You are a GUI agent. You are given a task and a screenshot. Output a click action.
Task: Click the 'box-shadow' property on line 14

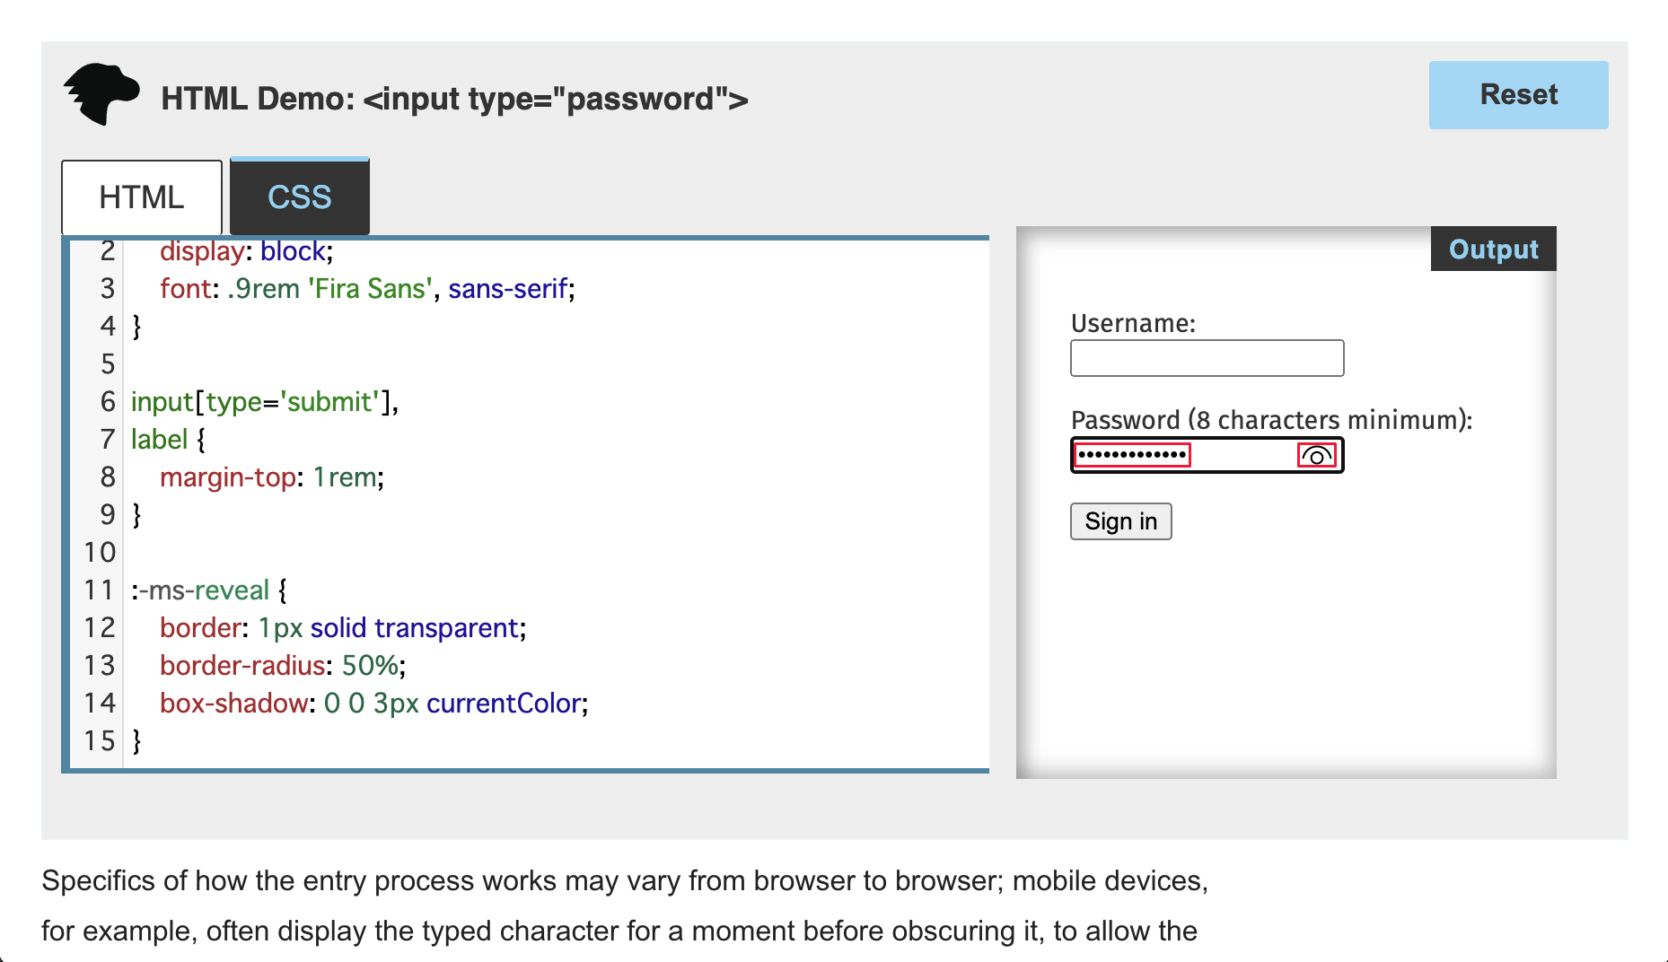(x=234, y=703)
